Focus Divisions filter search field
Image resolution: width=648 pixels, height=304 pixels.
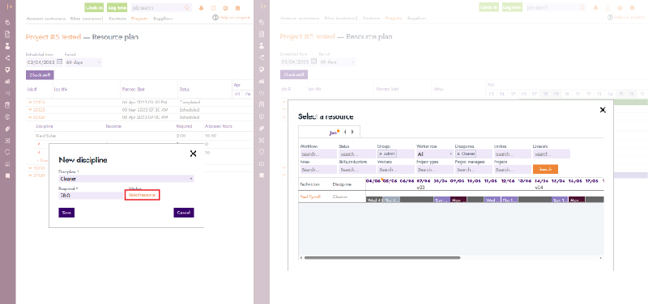[x=552, y=154]
